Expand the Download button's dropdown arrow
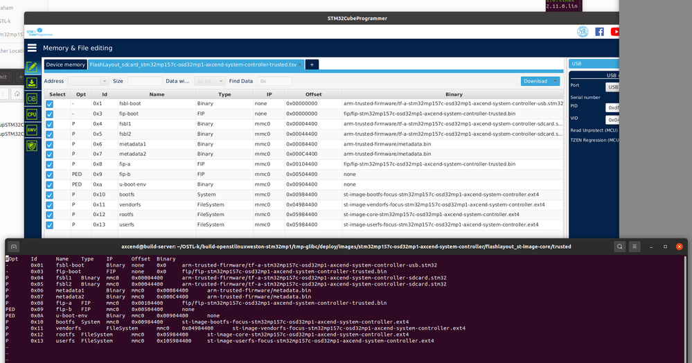692x363 pixels. (x=555, y=81)
